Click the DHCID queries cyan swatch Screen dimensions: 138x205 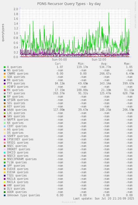pyautogui.click(x=5, y=153)
